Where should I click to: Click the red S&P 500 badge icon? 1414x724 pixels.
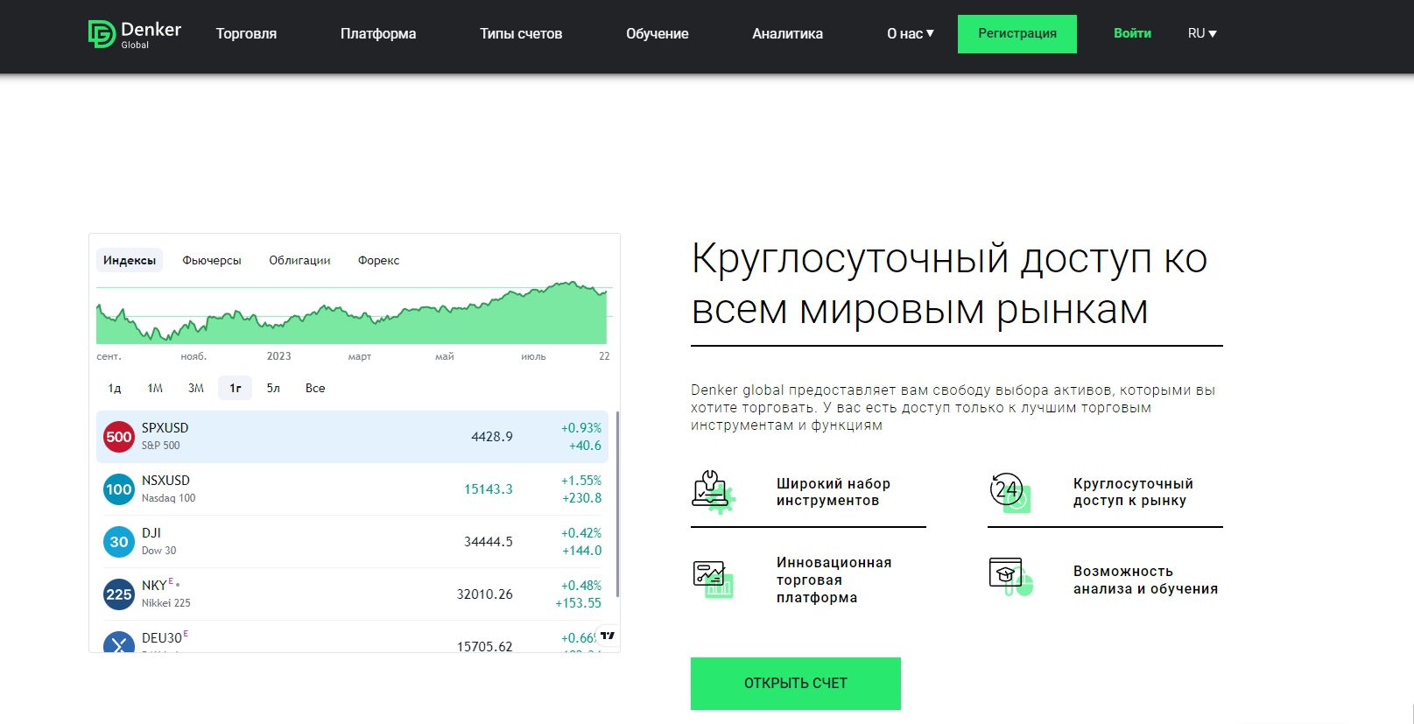click(119, 437)
